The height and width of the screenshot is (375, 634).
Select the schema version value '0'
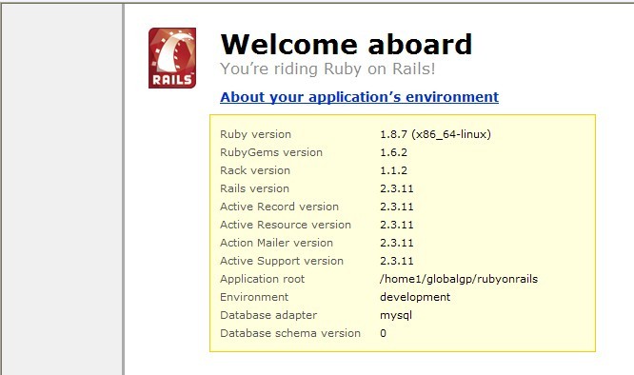(x=384, y=333)
